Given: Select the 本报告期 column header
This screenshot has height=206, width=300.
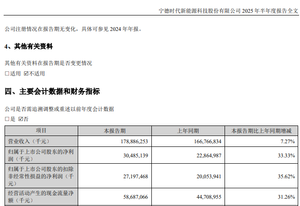Looking at the screenshot, I should [115, 131].
